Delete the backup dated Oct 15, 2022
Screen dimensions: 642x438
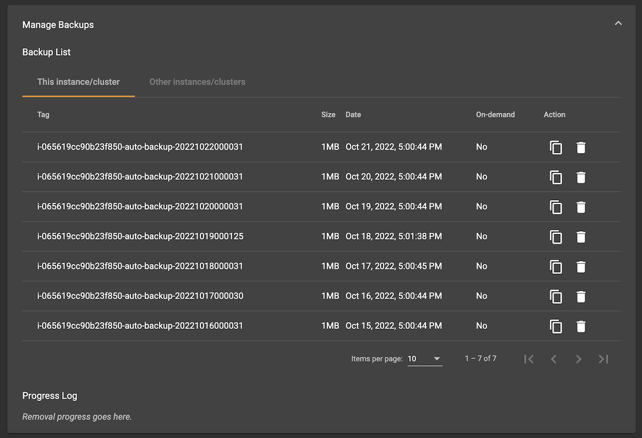pyautogui.click(x=581, y=326)
